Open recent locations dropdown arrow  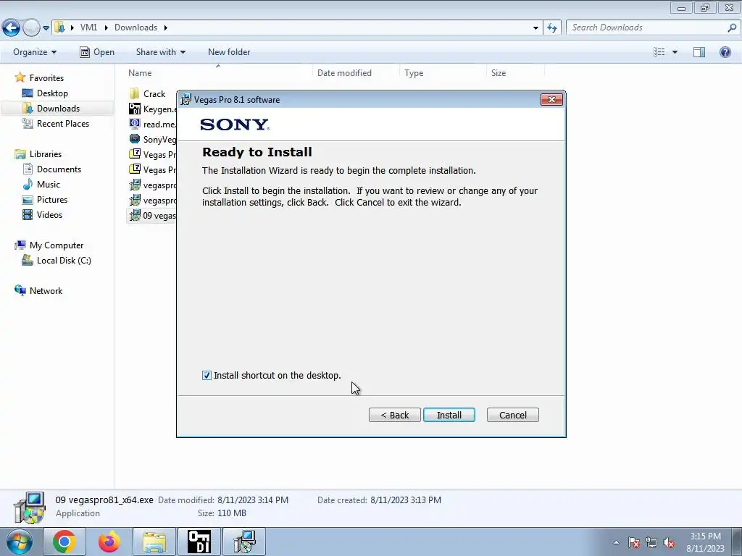point(46,28)
